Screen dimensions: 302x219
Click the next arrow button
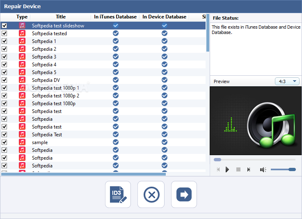click(184, 194)
